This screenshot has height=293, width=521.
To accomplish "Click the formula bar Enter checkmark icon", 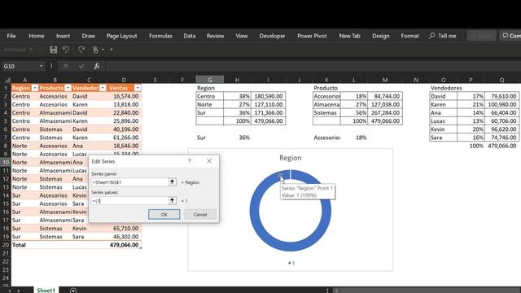I will [81, 66].
